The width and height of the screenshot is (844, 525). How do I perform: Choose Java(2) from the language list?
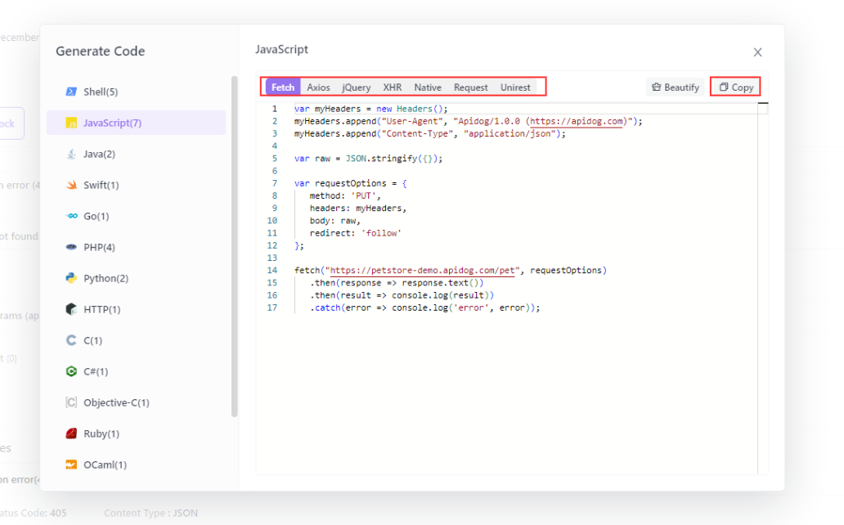click(137, 154)
